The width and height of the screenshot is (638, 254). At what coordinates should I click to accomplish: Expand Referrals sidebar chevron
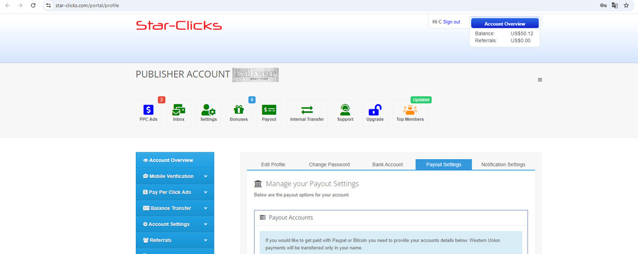pos(206,240)
